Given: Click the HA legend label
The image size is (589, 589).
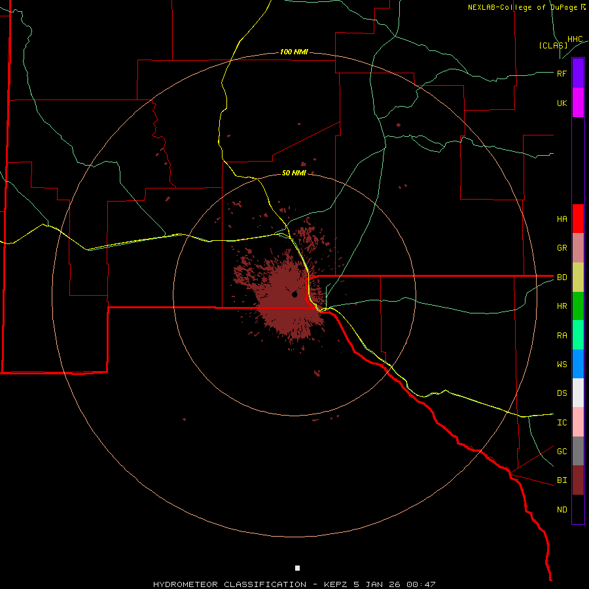Looking at the screenshot, I should [x=562, y=219].
